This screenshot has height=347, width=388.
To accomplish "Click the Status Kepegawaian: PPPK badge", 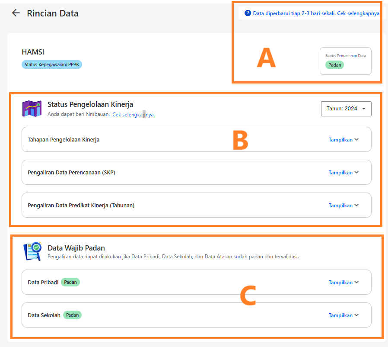I will [x=52, y=64].
